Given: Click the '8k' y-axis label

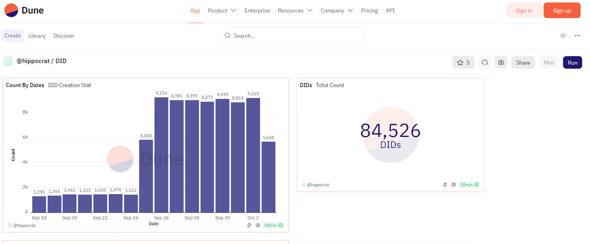Looking at the screenshot, I should pyautogui.click(x=25, y=112).
